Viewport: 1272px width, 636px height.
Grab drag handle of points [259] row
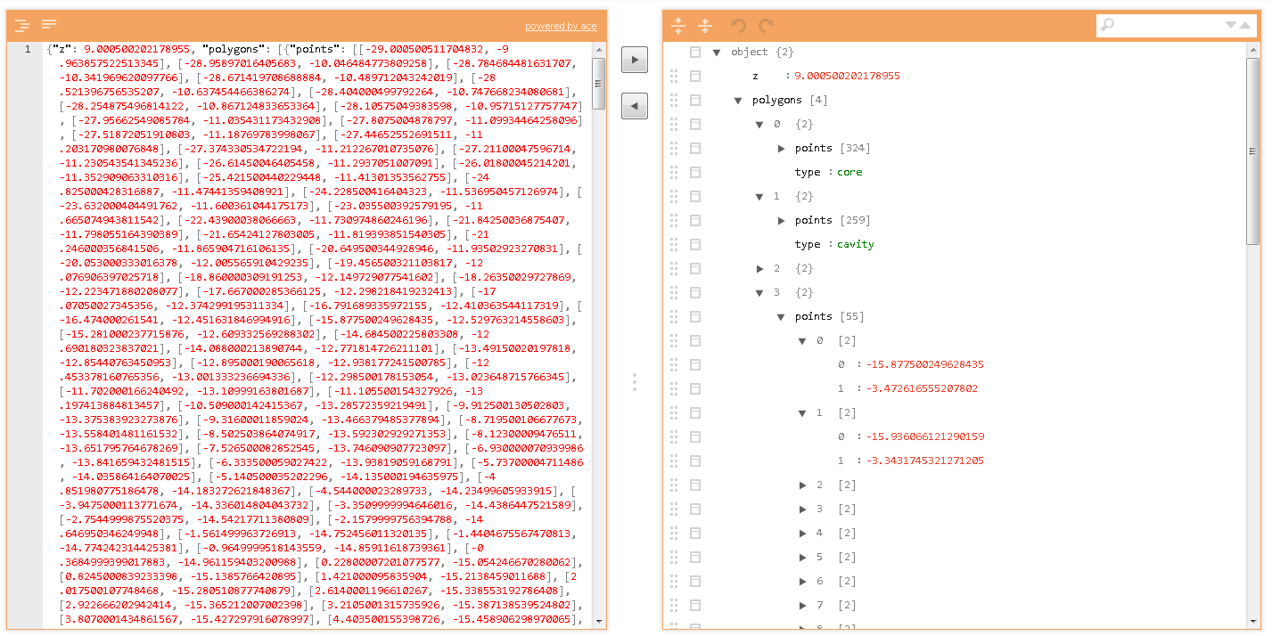(675, 220)
